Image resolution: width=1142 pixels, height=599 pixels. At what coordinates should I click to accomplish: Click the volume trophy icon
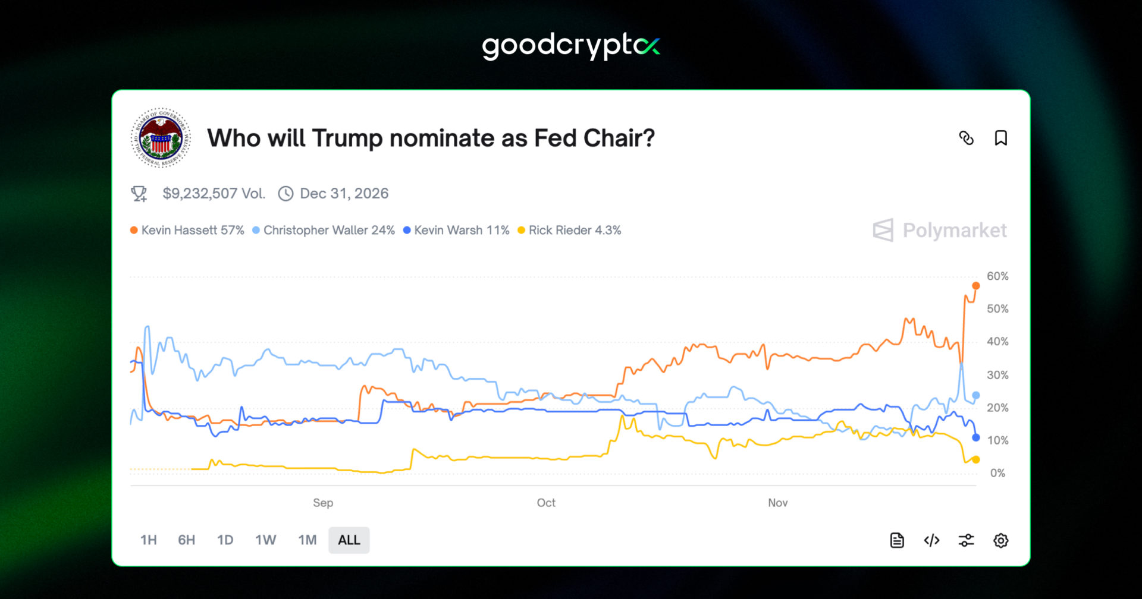coord(139,193)
